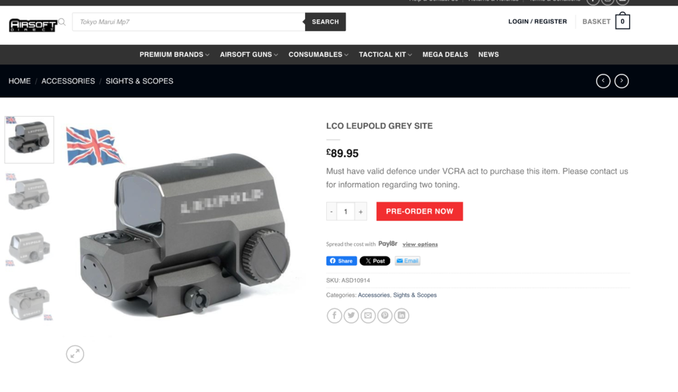Share via circular Pinterest icon
This screenshot has width=678, height=392.
click(385, 315)
